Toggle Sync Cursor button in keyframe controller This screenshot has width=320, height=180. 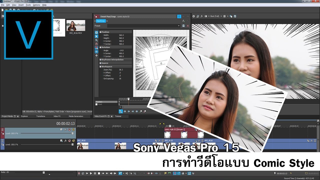click(121, 111)
